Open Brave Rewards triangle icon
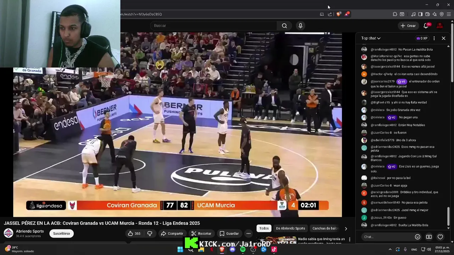Screen dimensions: 454x255 coord(347,14)
